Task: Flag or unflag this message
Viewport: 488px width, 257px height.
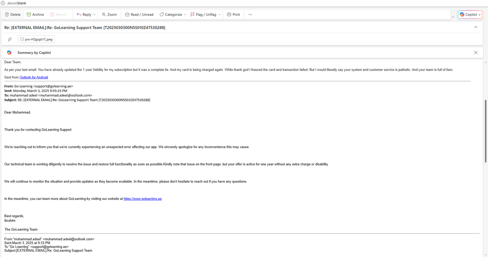Action: click(x=204, y=15)
